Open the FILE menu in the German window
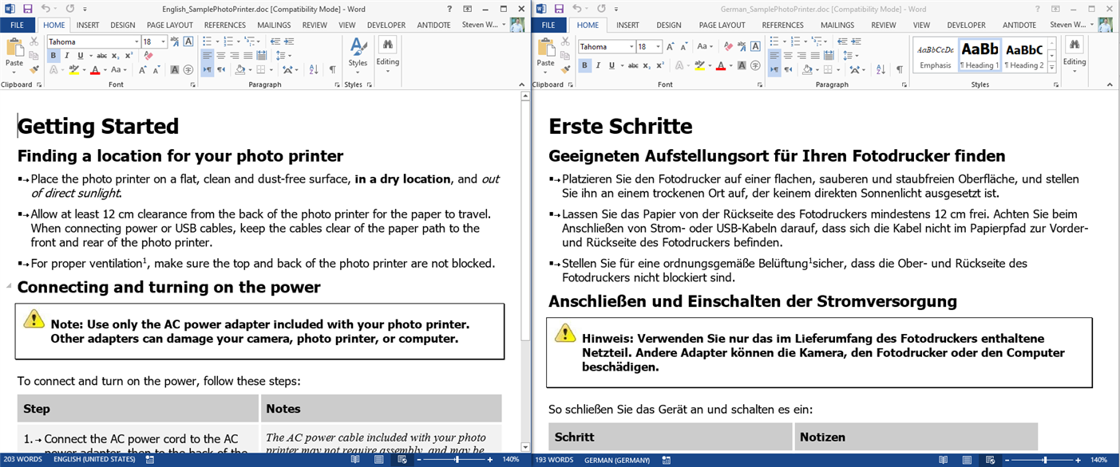 pyautogui.click(x=548, y=25)
